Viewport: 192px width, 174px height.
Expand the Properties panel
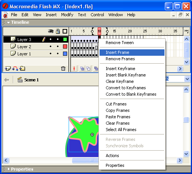[x=9, y=169]
